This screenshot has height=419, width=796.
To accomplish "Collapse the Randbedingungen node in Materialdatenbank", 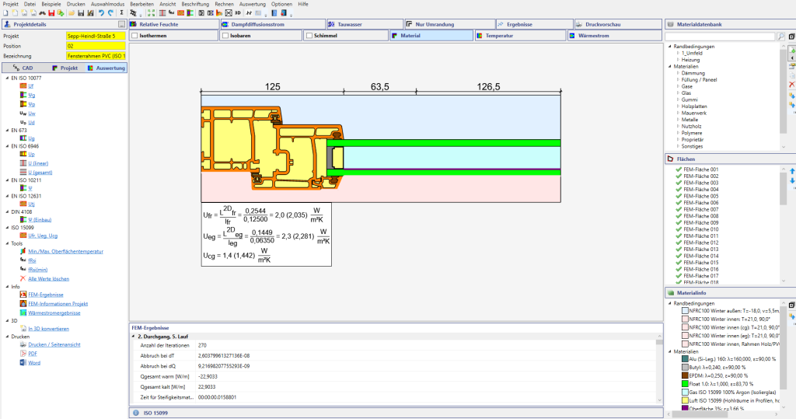I will click(x=669, y=46).
